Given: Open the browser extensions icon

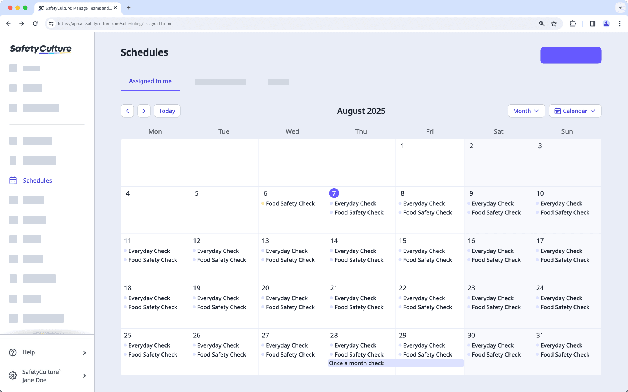Looking at the screenshot, I should click(x=573, y=23).
